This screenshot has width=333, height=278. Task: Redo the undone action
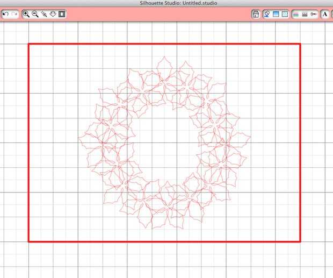click(x=15, y=14)
